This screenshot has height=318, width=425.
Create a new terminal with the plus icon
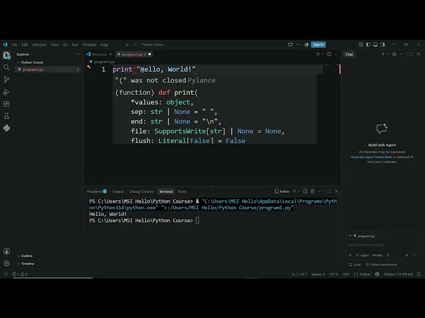point(294,191)
